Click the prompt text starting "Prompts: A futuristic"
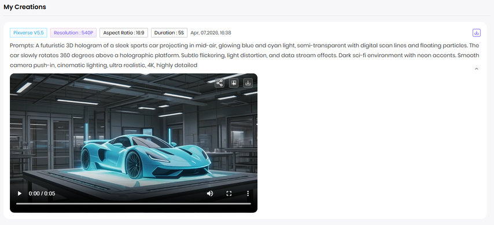Viewport: 494px width, 225px height. point(245,55)
